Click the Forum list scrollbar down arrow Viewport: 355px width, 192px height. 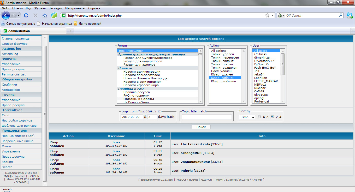click(x=200, y=101)
